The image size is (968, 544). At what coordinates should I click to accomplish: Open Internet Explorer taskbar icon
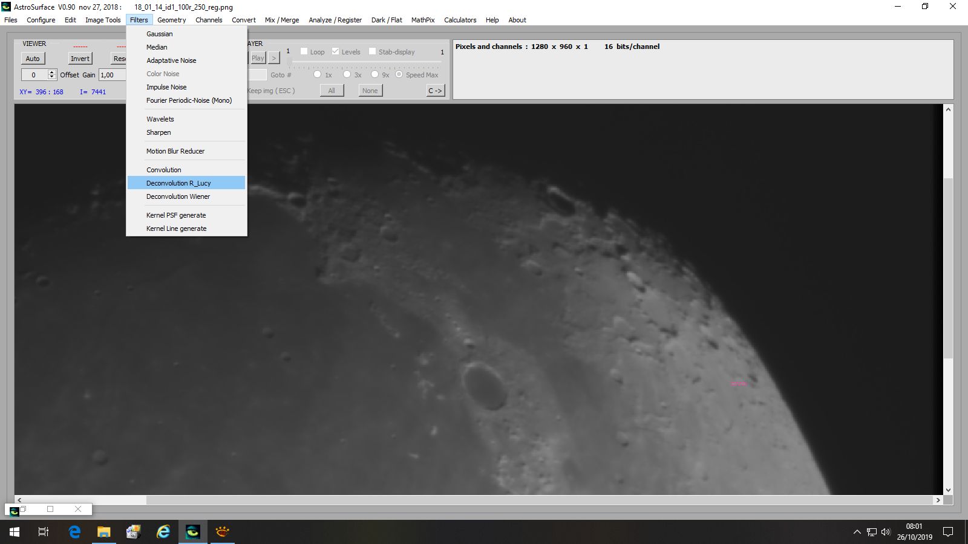[x=163, y=532]
